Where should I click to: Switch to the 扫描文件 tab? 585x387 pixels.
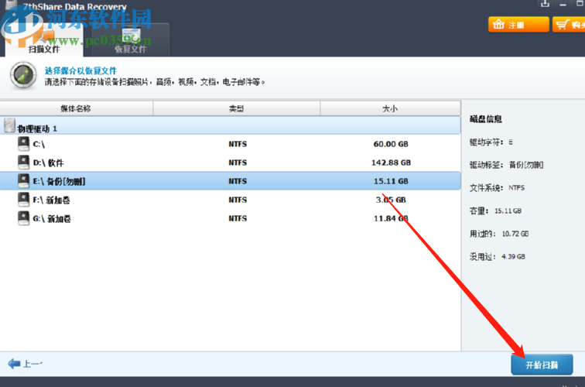(44, 40)
